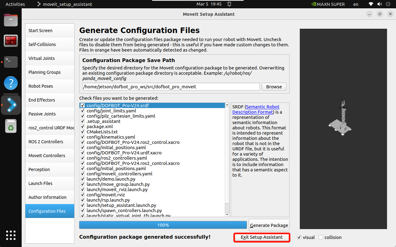396x247 pixels.
Task: Click the file list scroll down arrow
Action: click(227, 215)
